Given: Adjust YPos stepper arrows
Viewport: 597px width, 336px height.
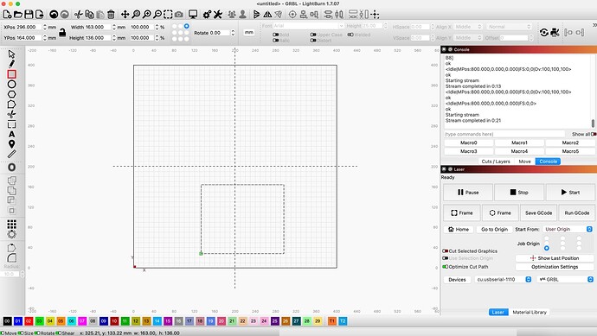Looking at the screenshot, I should 45,38.
